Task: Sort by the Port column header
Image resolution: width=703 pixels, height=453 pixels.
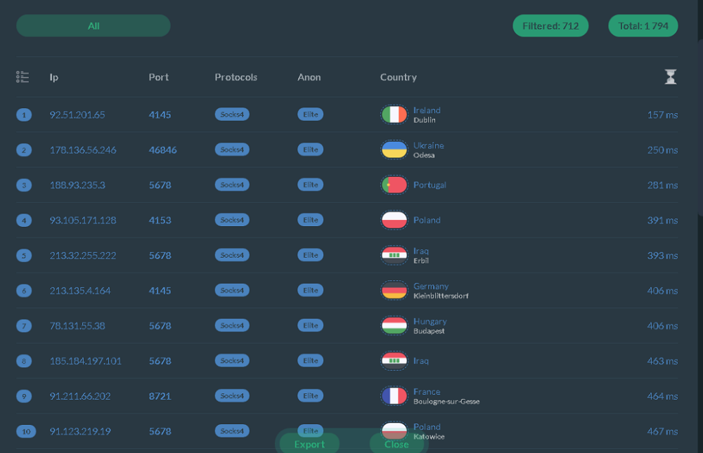Action: (x=159, y=77)
